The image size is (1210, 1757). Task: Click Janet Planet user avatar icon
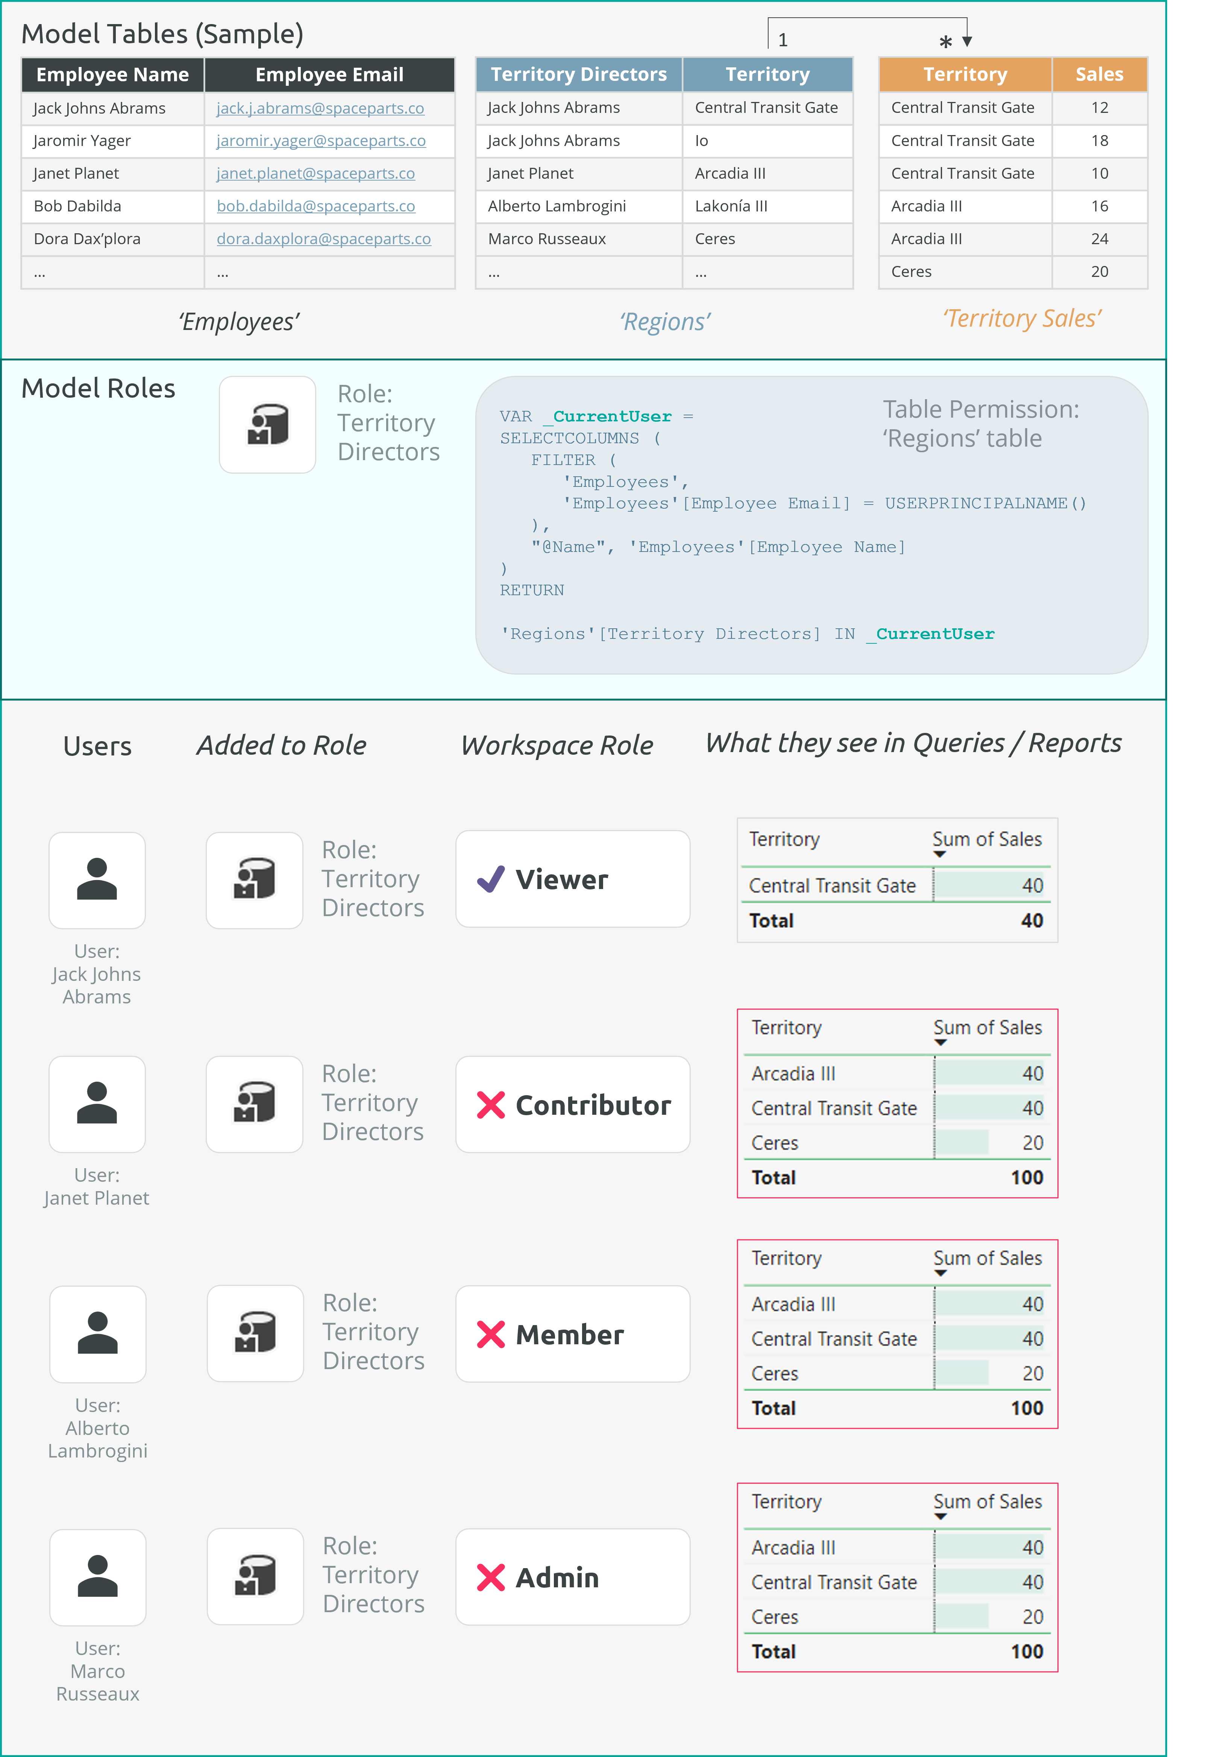click(x=97, y=1104)
